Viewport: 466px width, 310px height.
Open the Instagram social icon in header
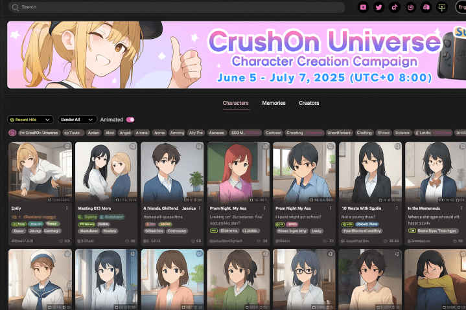[363, 7]
